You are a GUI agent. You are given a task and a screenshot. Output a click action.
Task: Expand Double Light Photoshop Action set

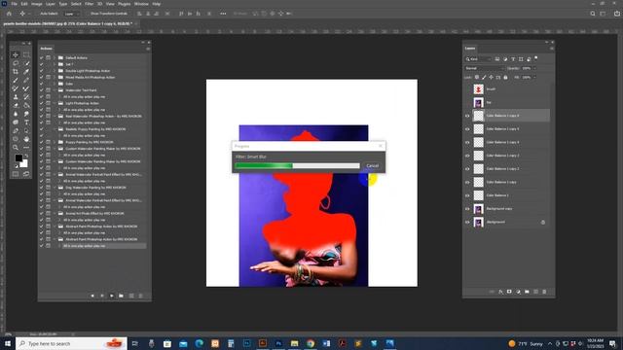click(x=55, y=71)
